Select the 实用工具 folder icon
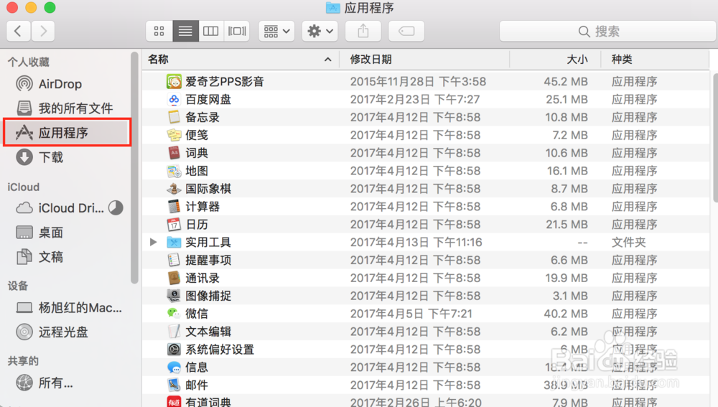The image size is (718, 407). (174, 242)
